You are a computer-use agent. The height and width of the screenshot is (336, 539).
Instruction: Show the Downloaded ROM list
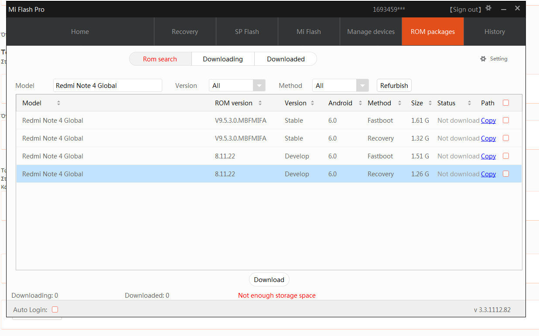pos(286,59)
